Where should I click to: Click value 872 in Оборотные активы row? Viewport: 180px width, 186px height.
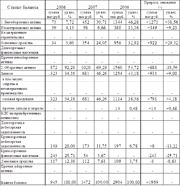(54, 68)
